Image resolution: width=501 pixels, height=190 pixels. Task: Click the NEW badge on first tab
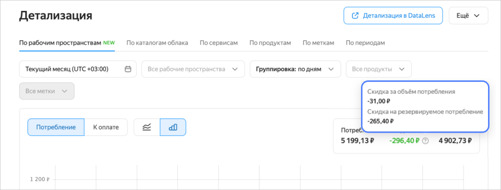[109, 43]
